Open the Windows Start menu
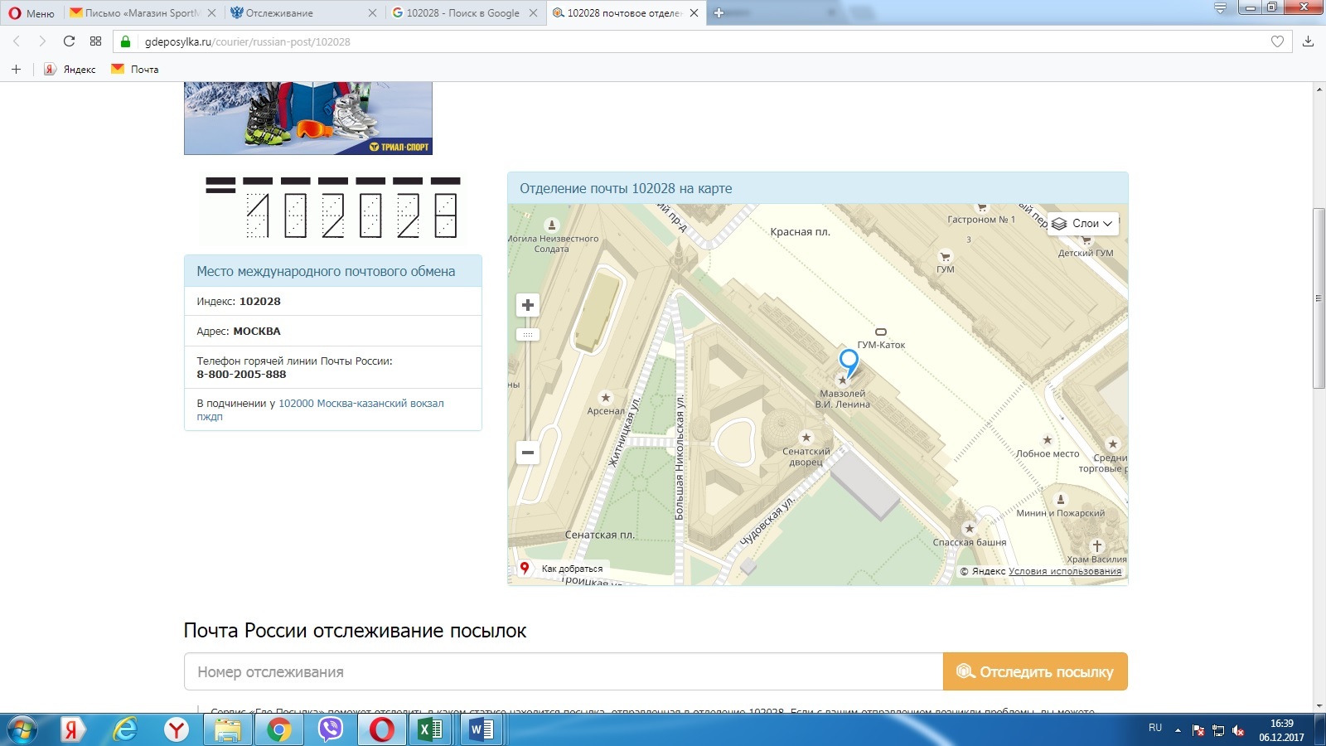The height and width of the screenshot is (746, 1326). click(x=22, y=730)
